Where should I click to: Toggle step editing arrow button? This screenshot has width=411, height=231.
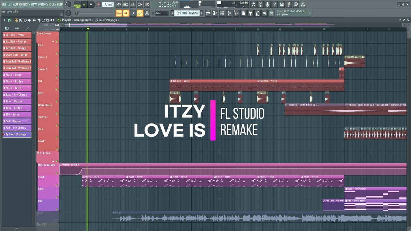126,13
